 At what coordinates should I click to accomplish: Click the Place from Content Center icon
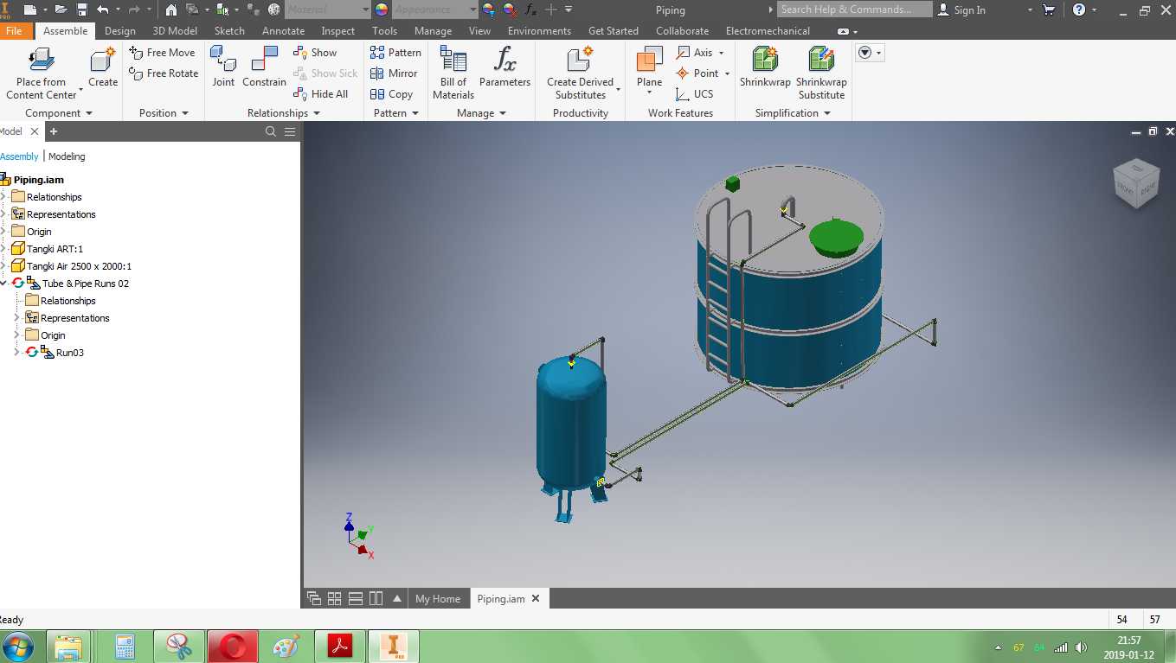[41, 60]
